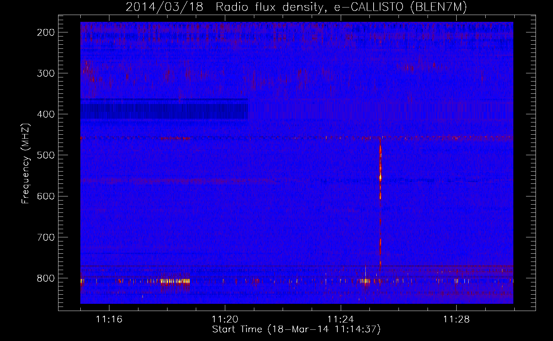The image size is (553, 341).
Task: Click the 'Start Time (18-Mar-14 11:14:37)' axis label
Action: pyautogui.click(x=296, y=329)
